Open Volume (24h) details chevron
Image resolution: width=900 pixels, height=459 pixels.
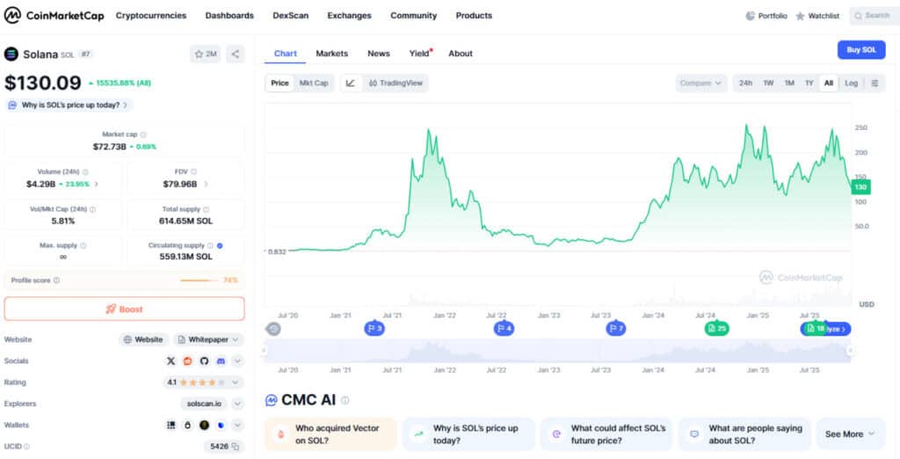97,185
